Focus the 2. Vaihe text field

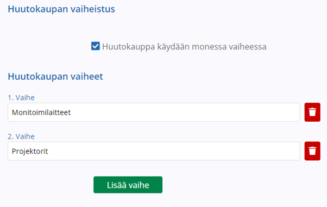154,151
